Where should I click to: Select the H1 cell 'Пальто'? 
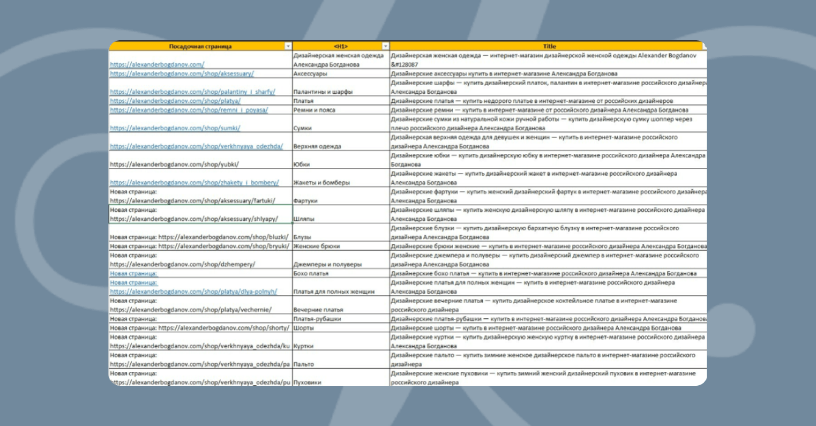(341, 360)
